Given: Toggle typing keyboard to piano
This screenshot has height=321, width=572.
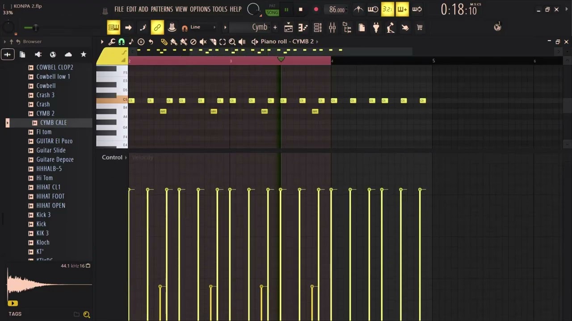Looking at the screenshot, I should tap(114, 28).
